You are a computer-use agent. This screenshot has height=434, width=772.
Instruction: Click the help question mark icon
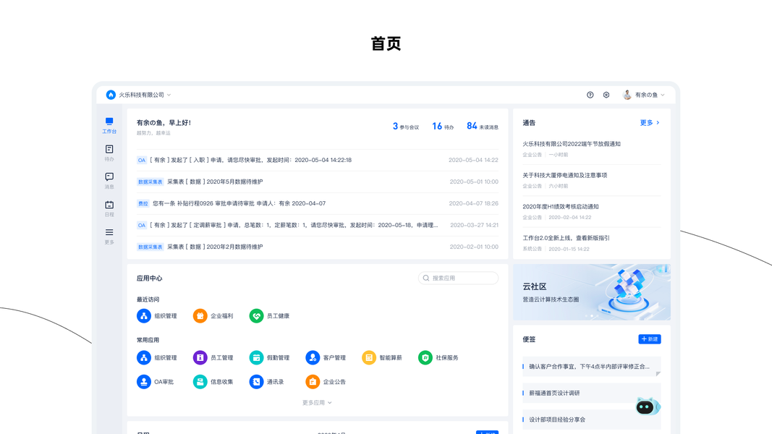tap(590, 95)
